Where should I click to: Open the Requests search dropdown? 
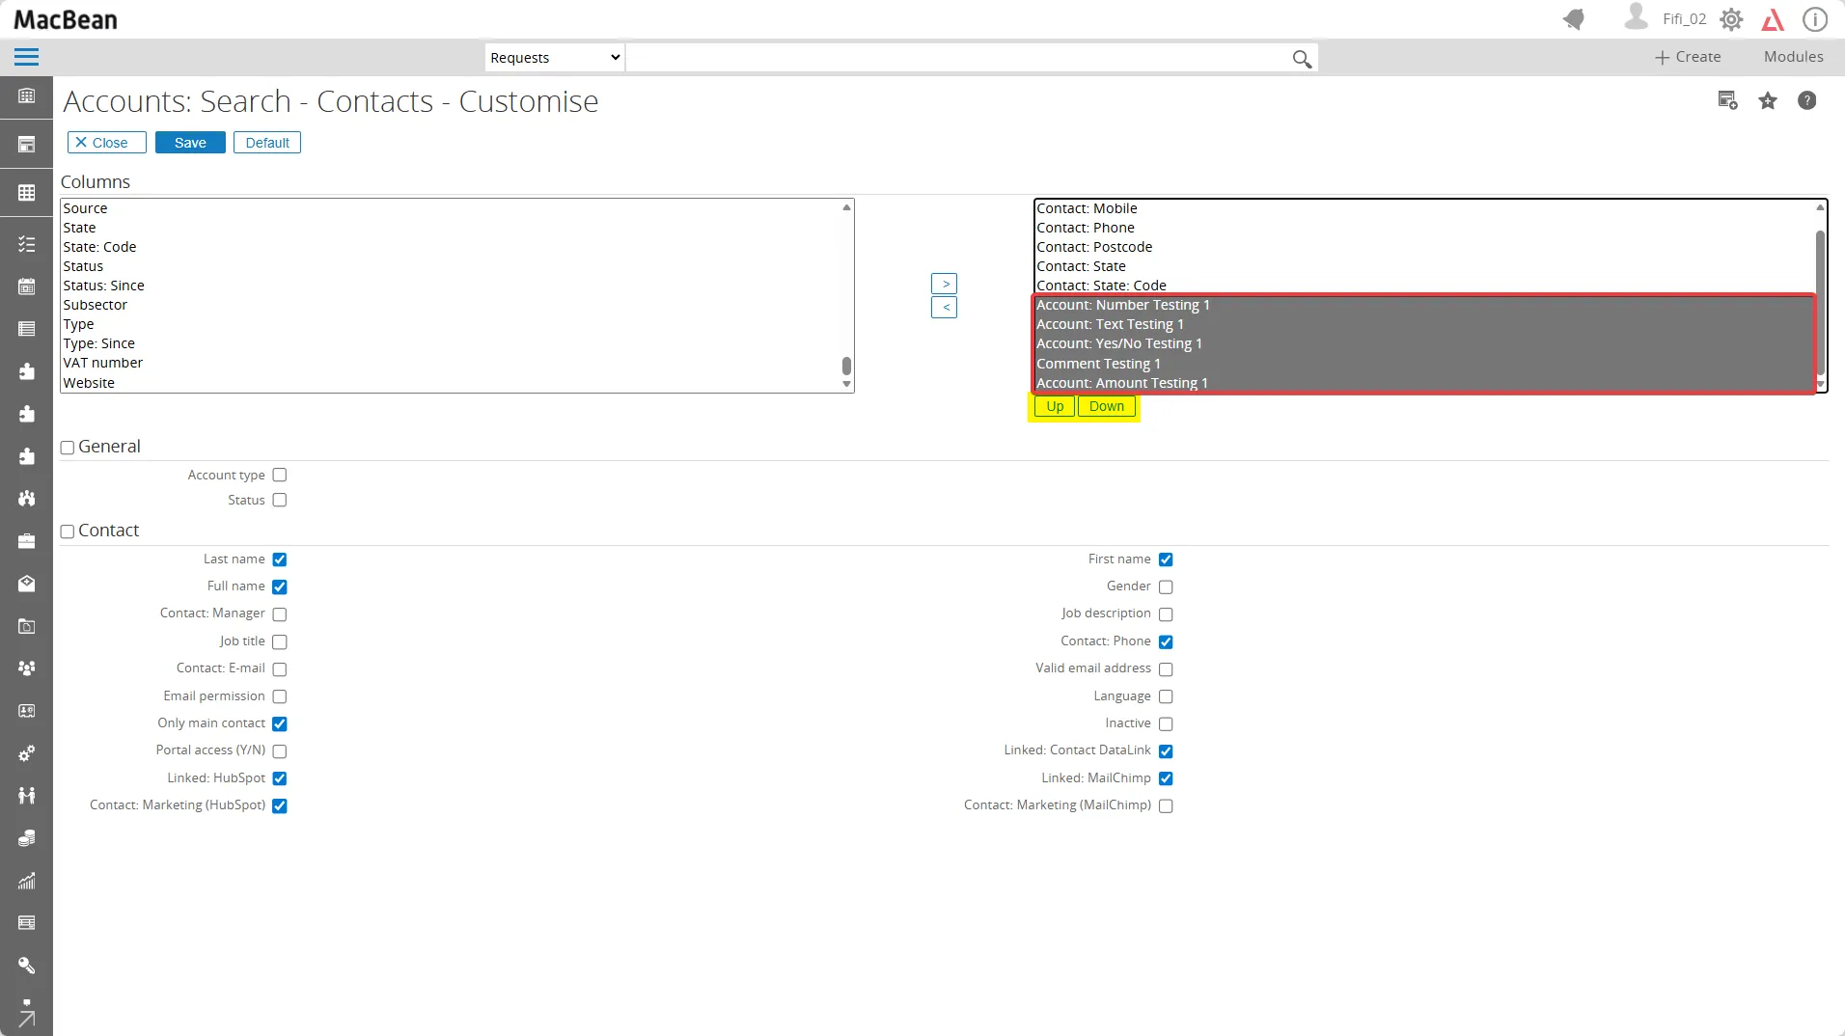[554, 58]
